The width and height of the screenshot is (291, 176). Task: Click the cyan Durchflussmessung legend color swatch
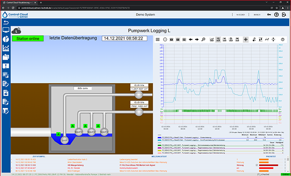[160, 140]
